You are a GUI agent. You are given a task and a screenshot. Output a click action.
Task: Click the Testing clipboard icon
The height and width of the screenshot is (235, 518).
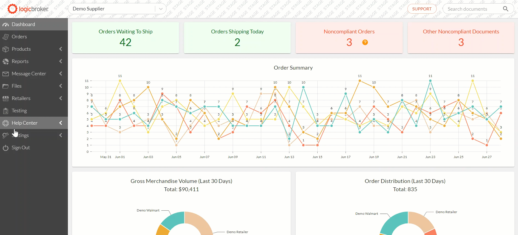[5, 111]
